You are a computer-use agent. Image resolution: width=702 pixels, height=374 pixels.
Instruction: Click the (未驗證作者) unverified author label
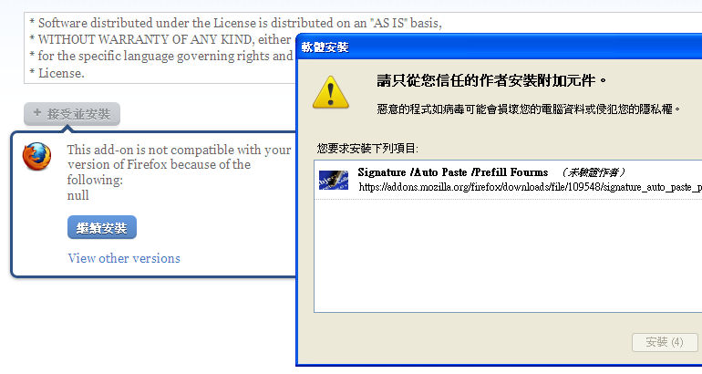592,172
